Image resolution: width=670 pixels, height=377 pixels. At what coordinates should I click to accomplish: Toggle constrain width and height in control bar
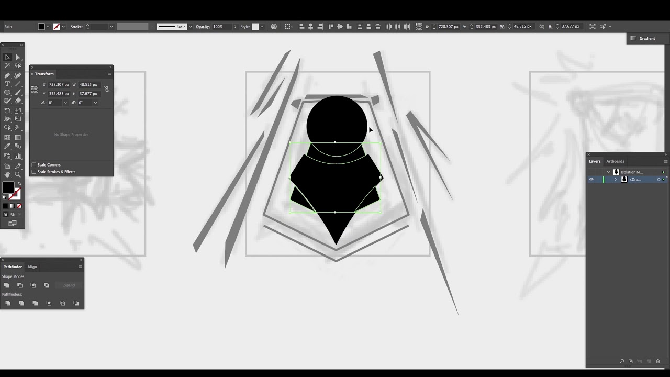pos(542,26)
